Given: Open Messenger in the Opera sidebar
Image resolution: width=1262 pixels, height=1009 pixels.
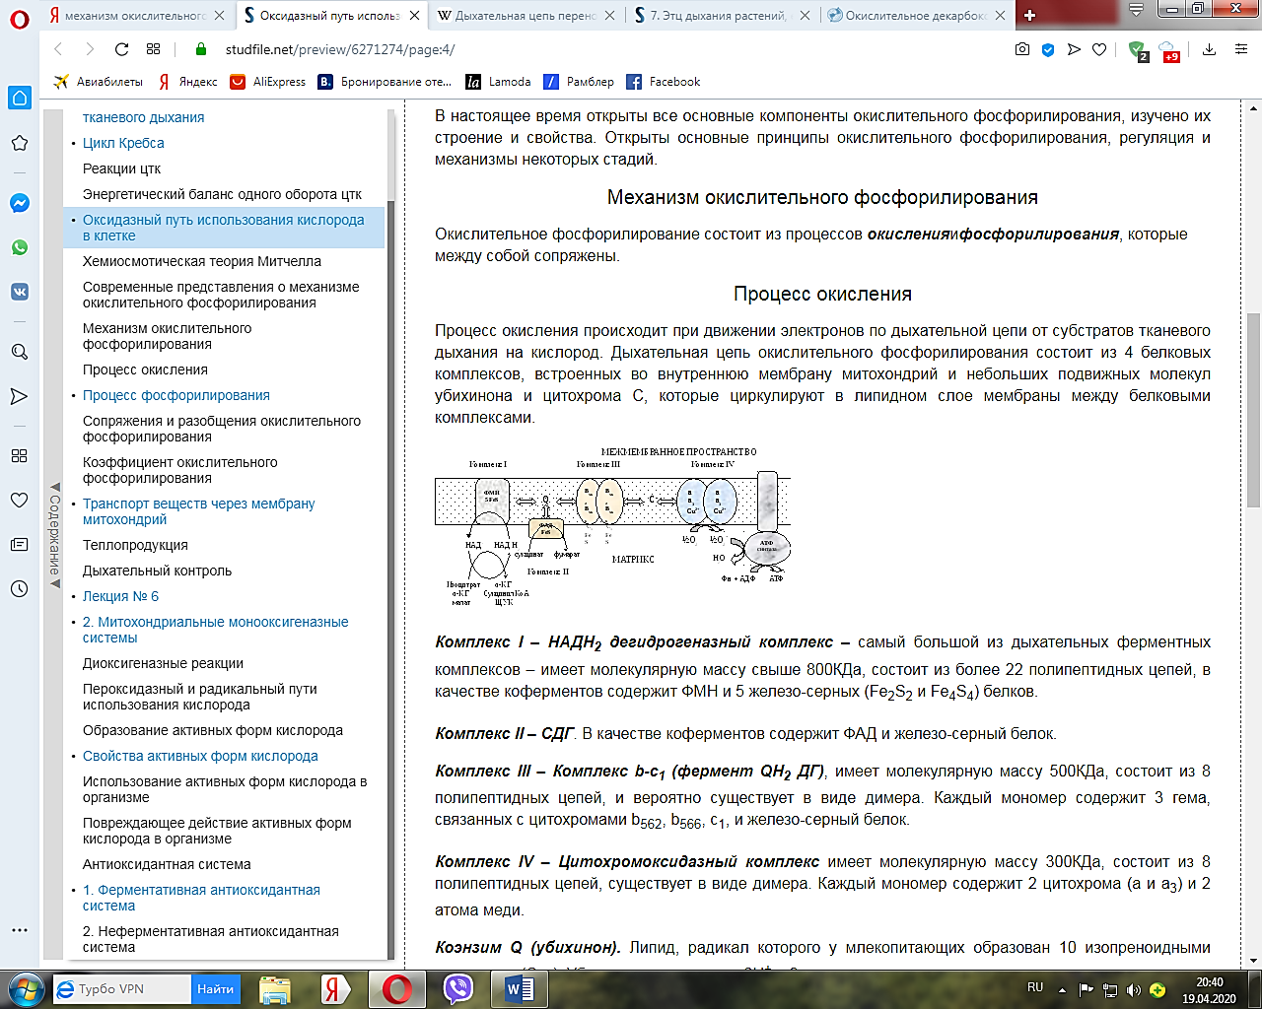Looking at the screenshot, I should click(19, 203).
